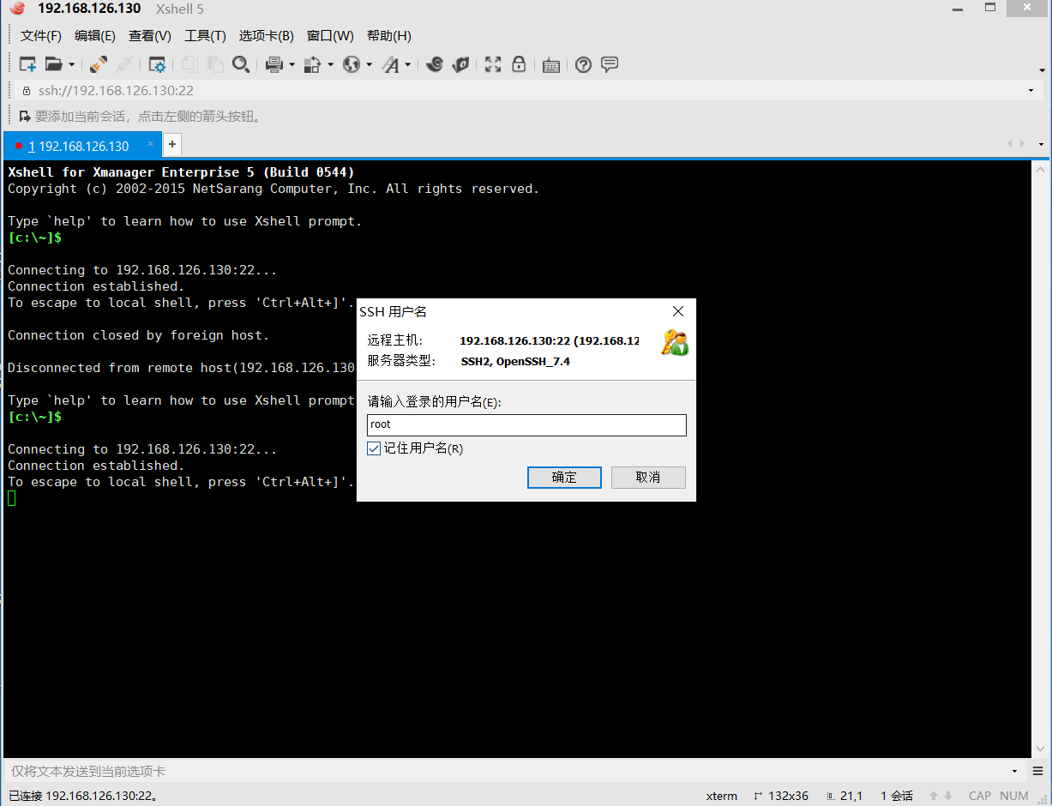Click the scroll previous tab left arrow
Screen dimensions: 1052x806
1011,144
